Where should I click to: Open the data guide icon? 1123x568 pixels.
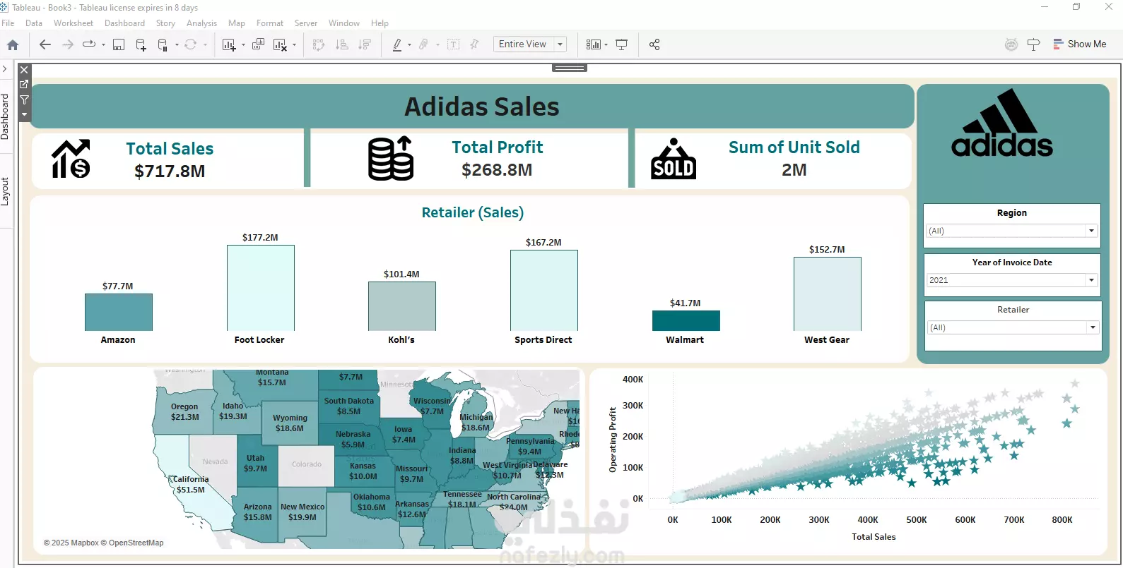click(x=1011, y=44)
